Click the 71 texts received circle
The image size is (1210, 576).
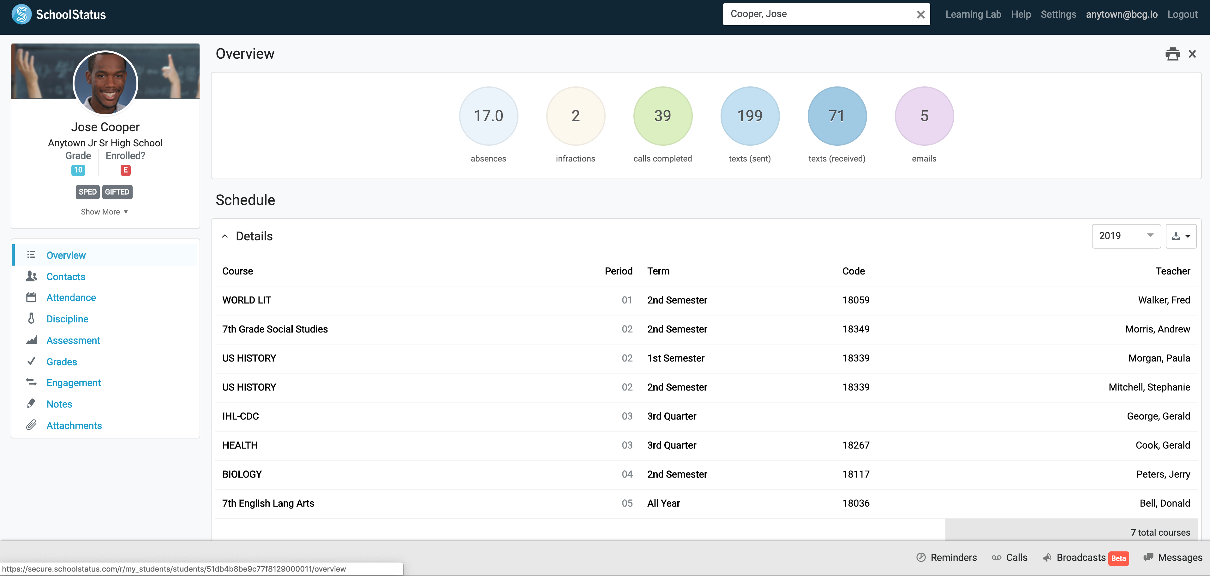[836, 115]
